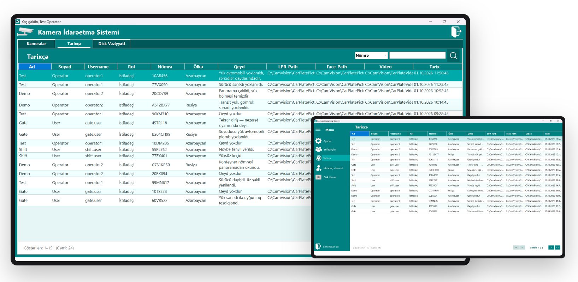Click the search text field next to Nömrə
The height and width of the screenshot is (282, 578).
pyautogui.click(x=417, y=55)
